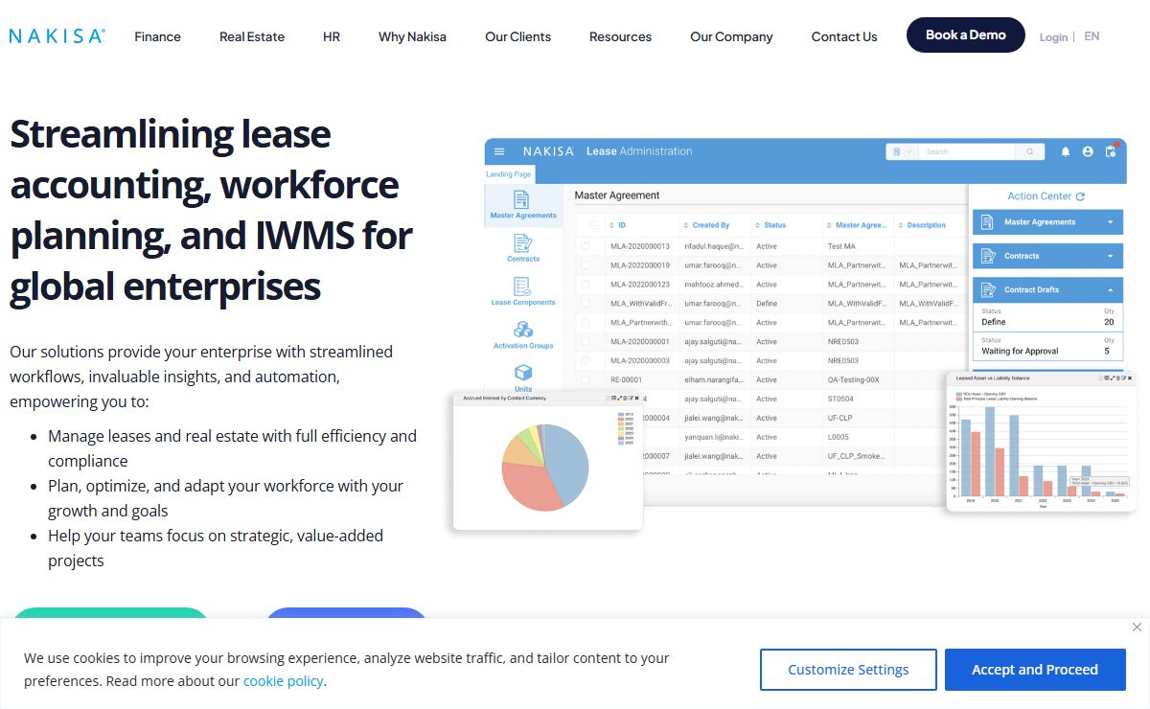This screenshot has width=1150, height=709.
Task: Click table cell 'Test MA'
Action: click(841, 246)
